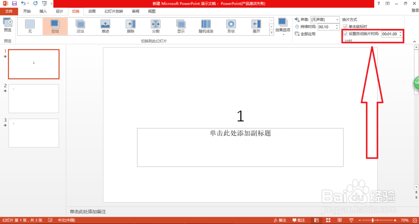Apply the Random Bars (随机线条) transition
Image resolution: width=419 pixels, height=224 pixels.
pyautogui.click(x=206, y=26)
